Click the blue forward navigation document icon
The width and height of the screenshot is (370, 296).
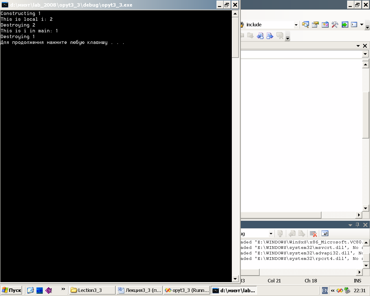pos(270,36)
